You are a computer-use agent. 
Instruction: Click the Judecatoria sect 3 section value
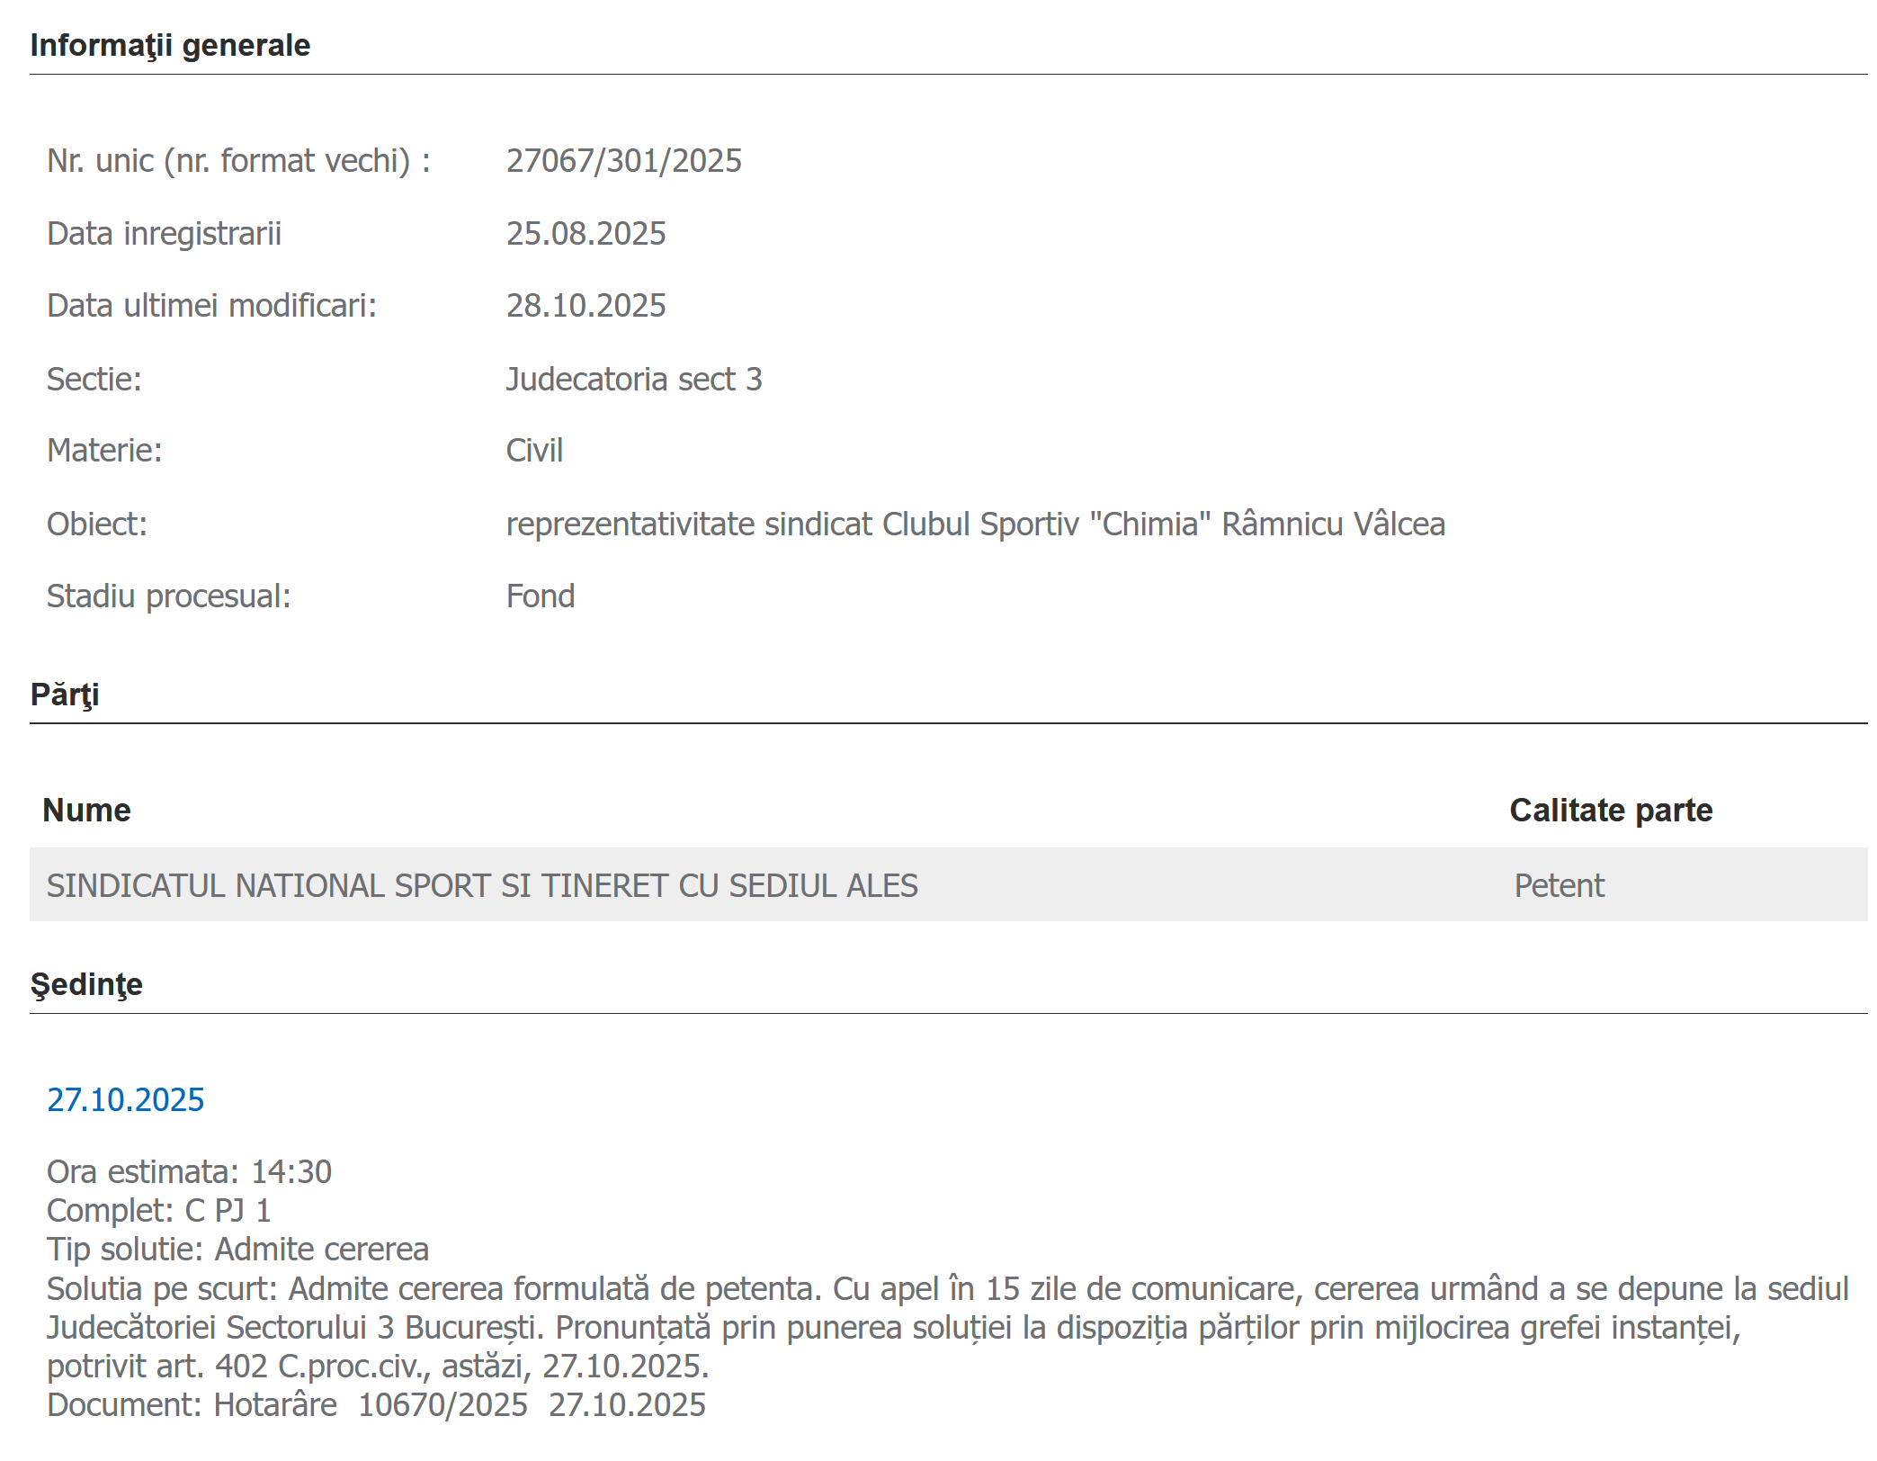pos(633,380)
